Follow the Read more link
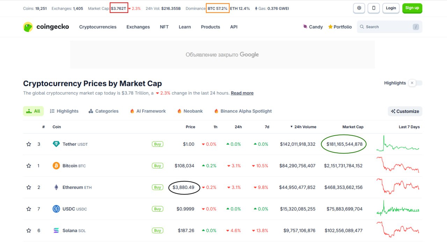The width and height of the screenshot is (447, 243). pyautogui.click(x=242, y=93)
